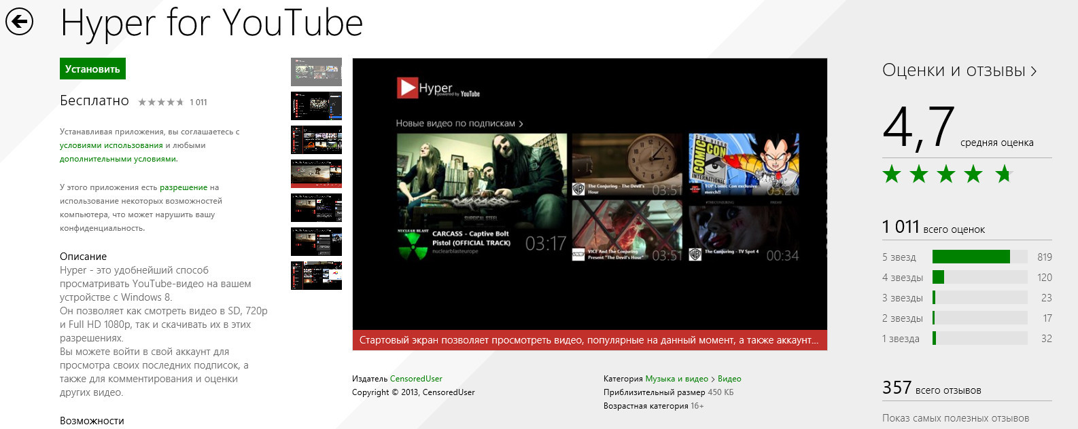This screenshot has height=429, width=1078.
Task: Select the second screenshot thumbnail
Action: 316,106
